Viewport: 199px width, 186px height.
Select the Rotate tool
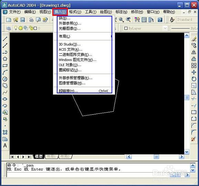pyautogui.click(x=194, y=79)
